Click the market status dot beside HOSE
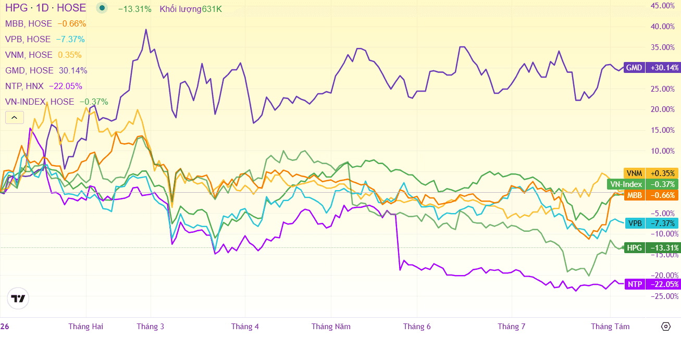Screen dimensions: 681x337 tap(102, 8)
